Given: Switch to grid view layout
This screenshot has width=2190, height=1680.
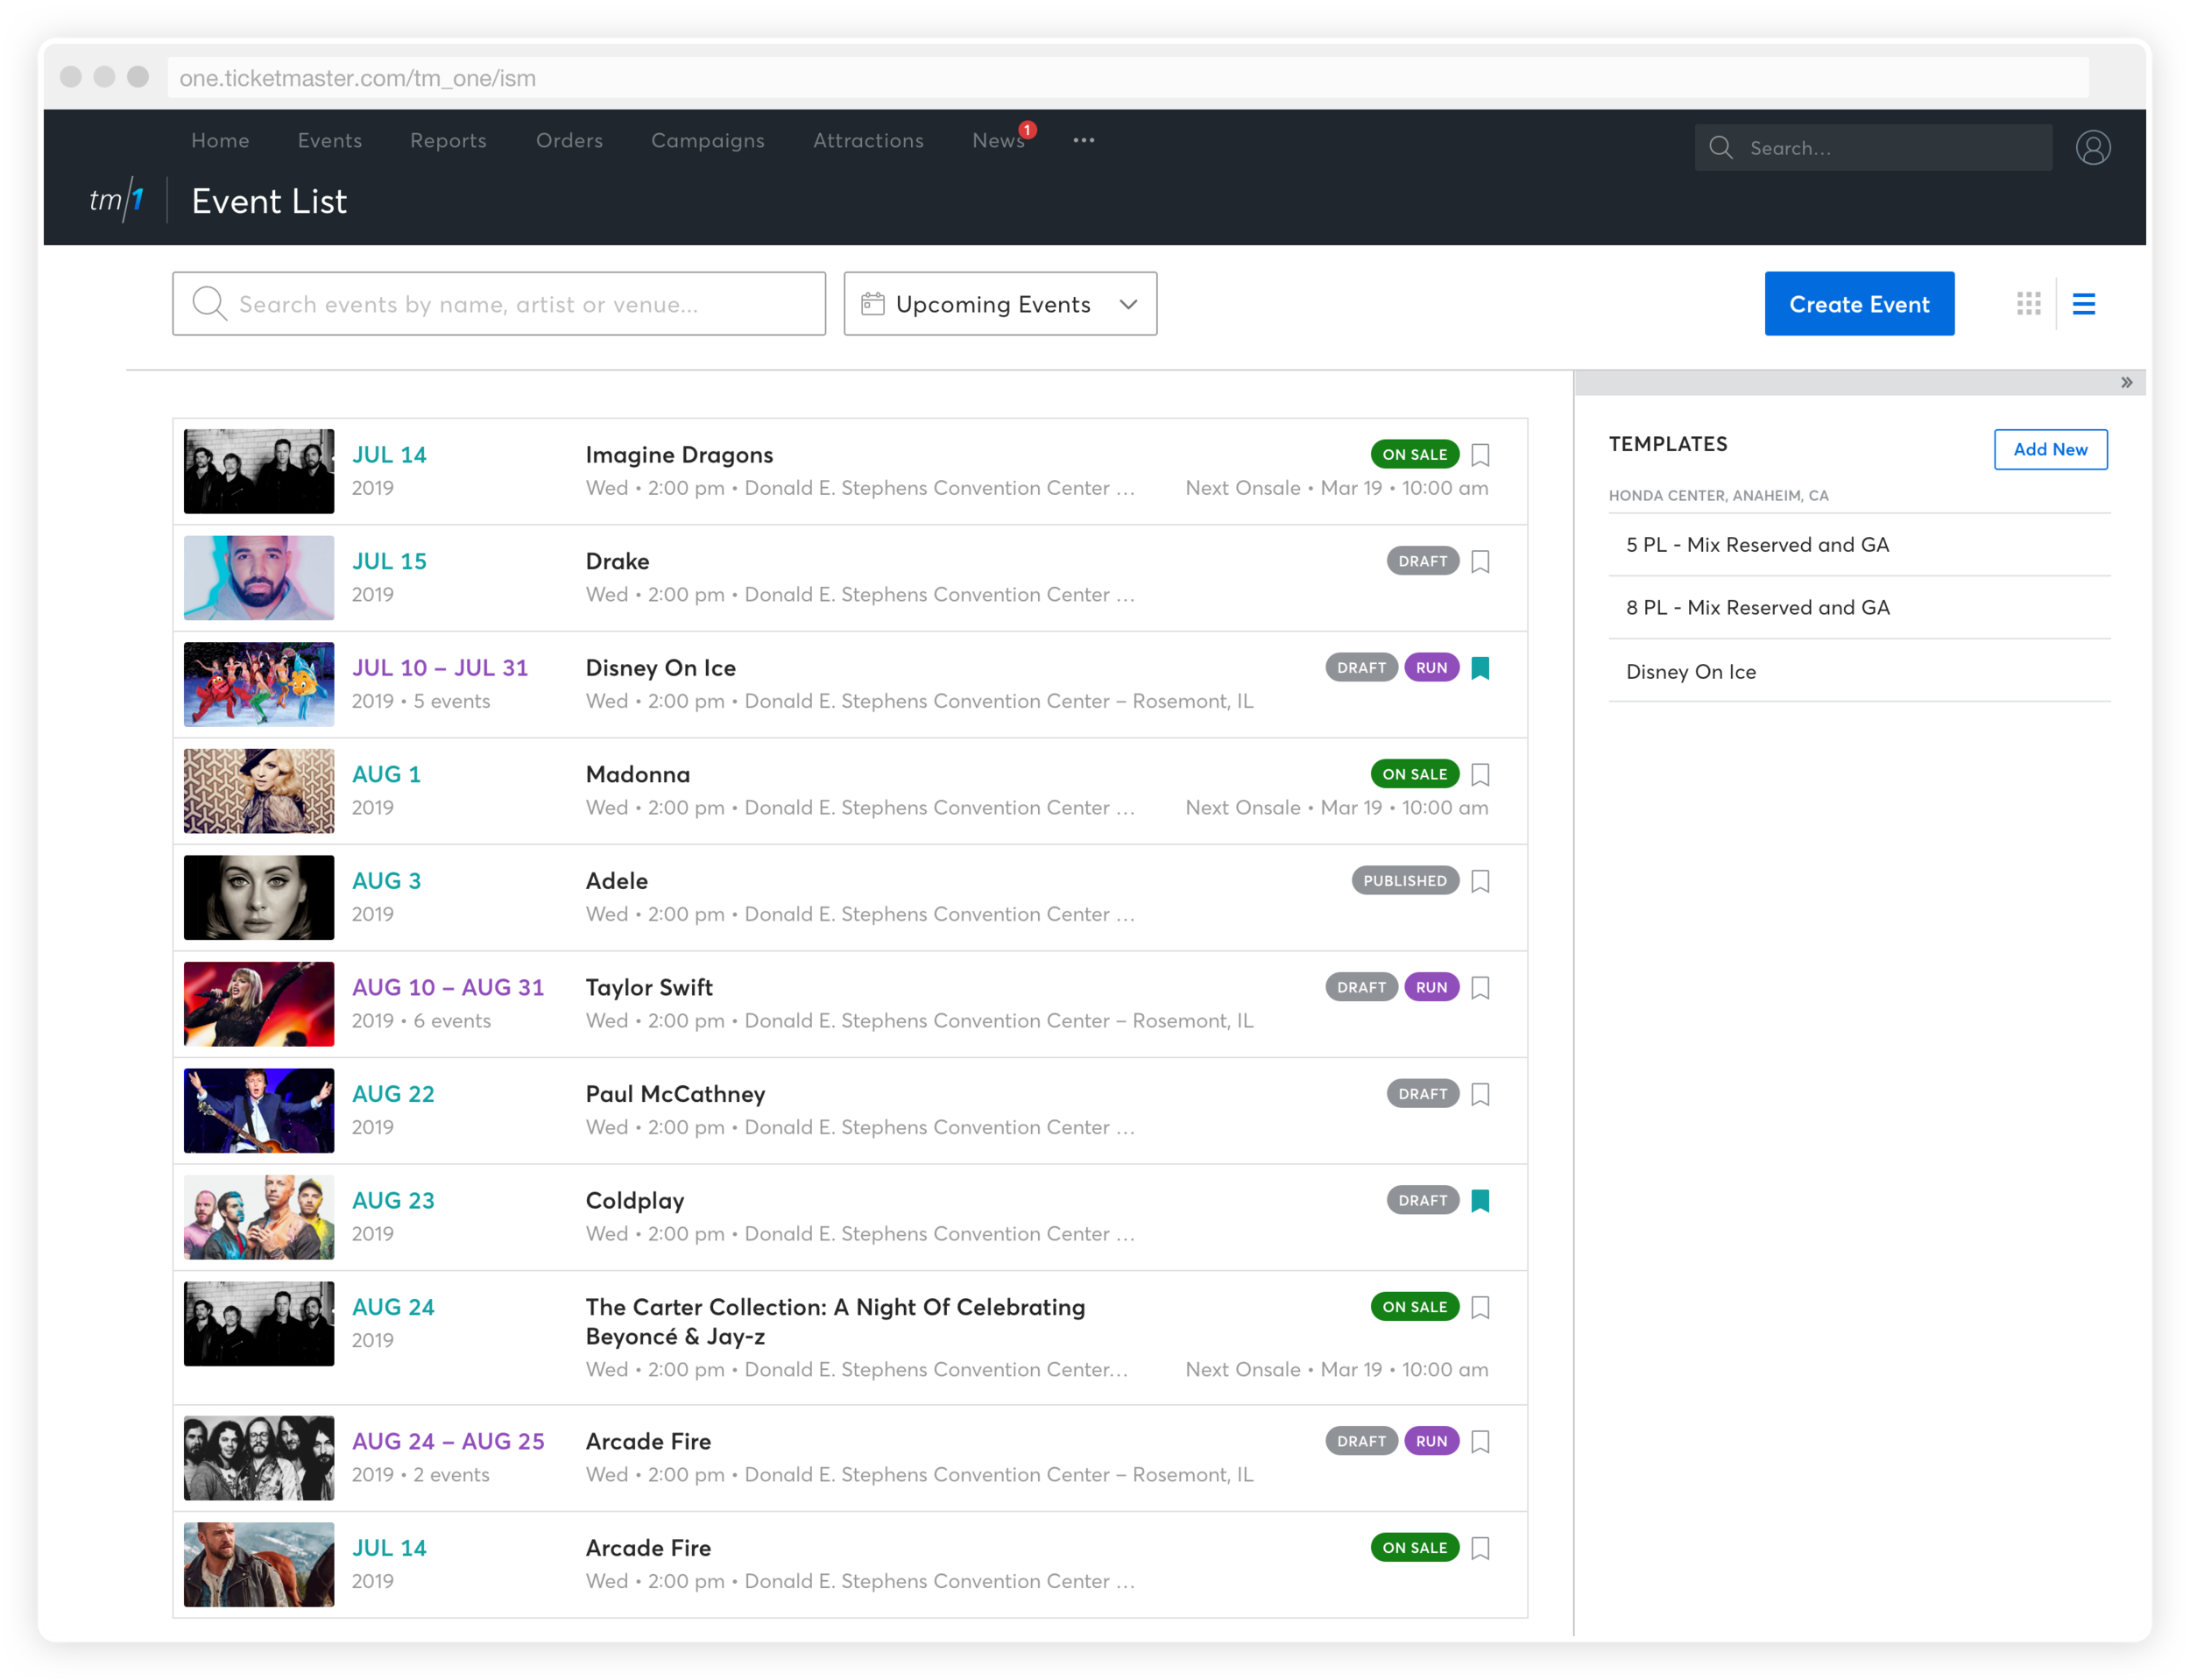Looking at the screenshot, I should [2028, 303].
